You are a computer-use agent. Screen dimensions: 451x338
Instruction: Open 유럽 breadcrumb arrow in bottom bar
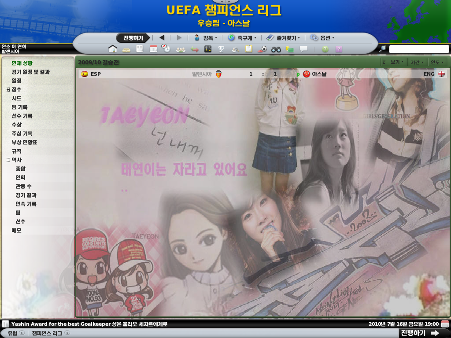22,333
